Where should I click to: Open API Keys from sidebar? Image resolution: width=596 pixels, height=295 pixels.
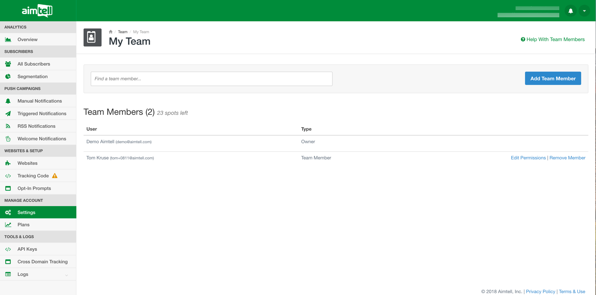point(27,249)
